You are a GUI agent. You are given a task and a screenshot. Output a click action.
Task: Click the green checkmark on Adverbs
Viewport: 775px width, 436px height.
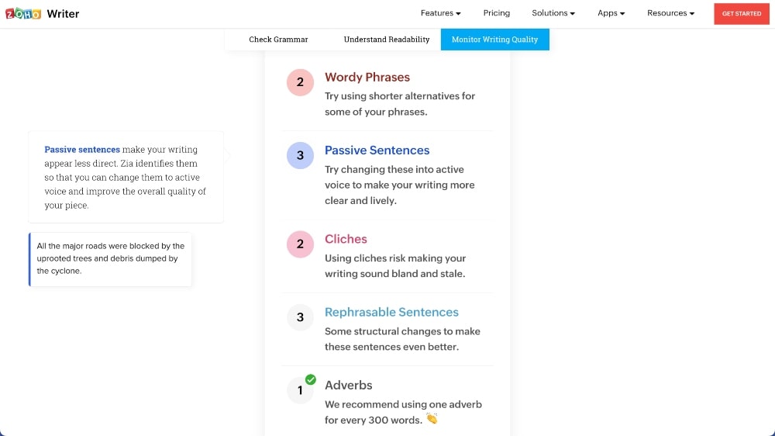[x=311, y=379]
